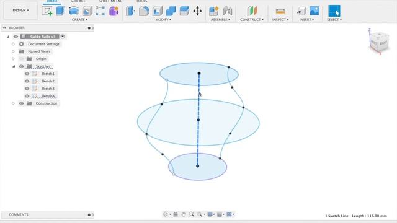Select the Rectangular Pattern tool
397x223 pixels.
(x=100, y=11)
